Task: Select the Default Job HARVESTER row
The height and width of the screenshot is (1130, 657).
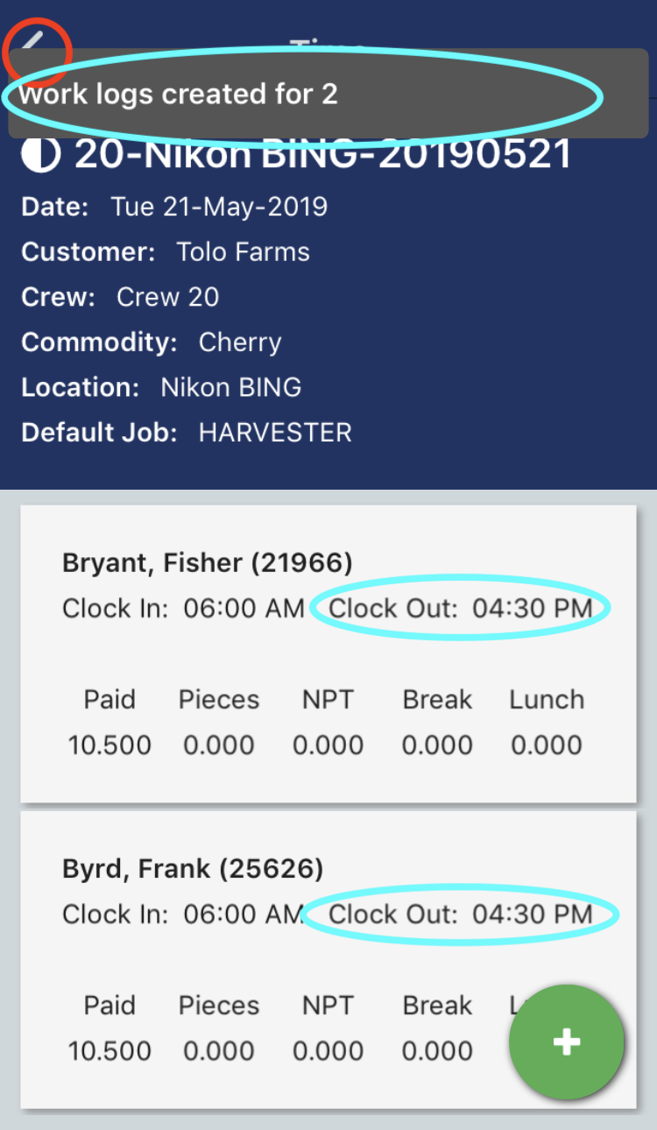Action: pyautogui.click(x=187, y=433)
